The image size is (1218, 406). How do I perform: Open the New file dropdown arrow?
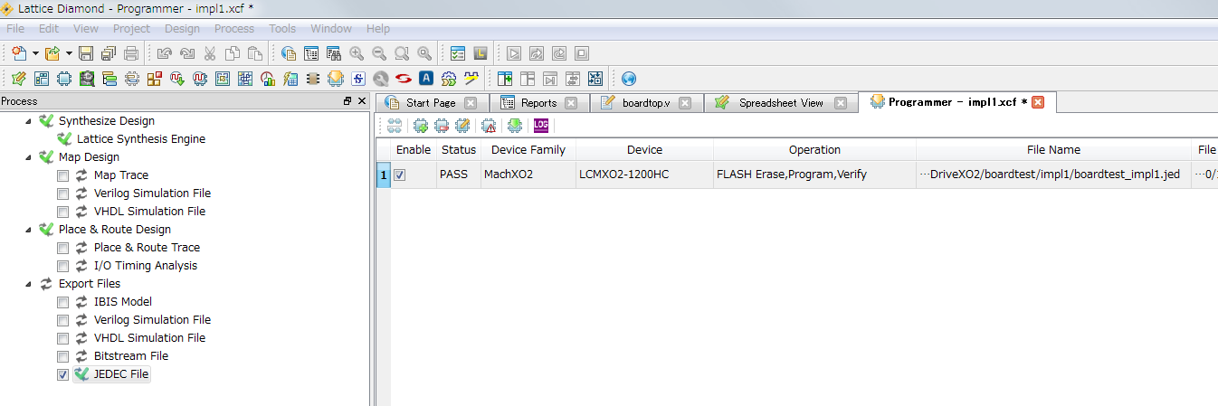click(x=35, y=53)
